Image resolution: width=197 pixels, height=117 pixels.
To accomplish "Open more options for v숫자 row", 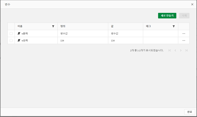I will coord(184,41).
